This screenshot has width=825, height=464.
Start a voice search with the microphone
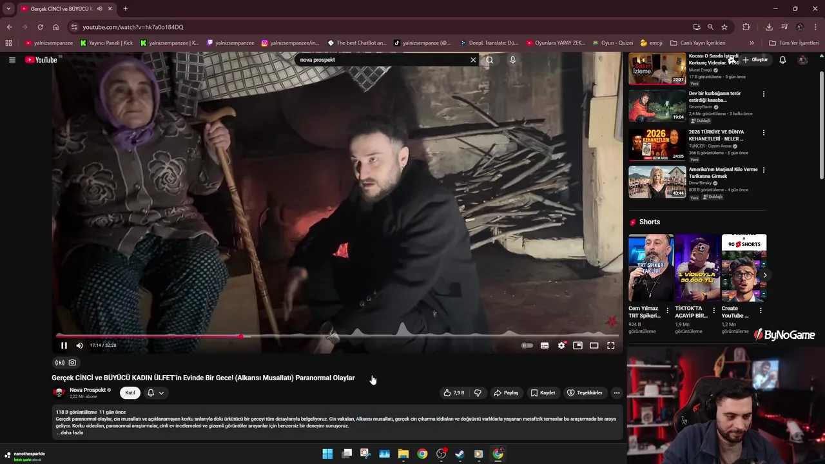click(x=512, y=60)
